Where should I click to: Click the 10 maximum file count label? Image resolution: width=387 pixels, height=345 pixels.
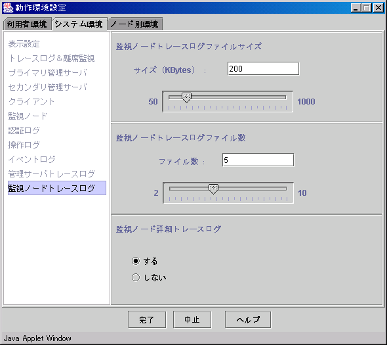click(302, 193)
